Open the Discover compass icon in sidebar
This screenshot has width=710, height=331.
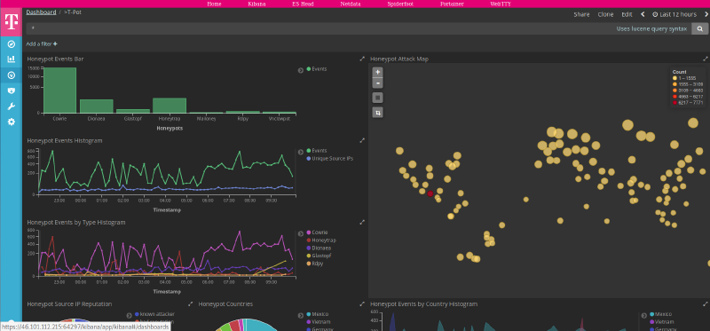click(12, 43)
